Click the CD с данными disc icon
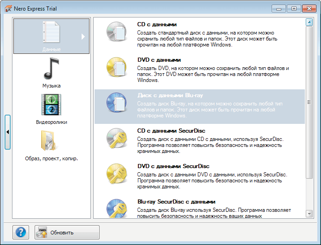321x245 pixels. [117, 32]
